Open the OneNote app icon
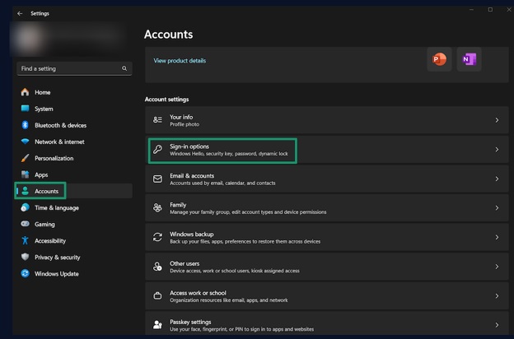This screenshot has height=339, width=514. point(469,59)
